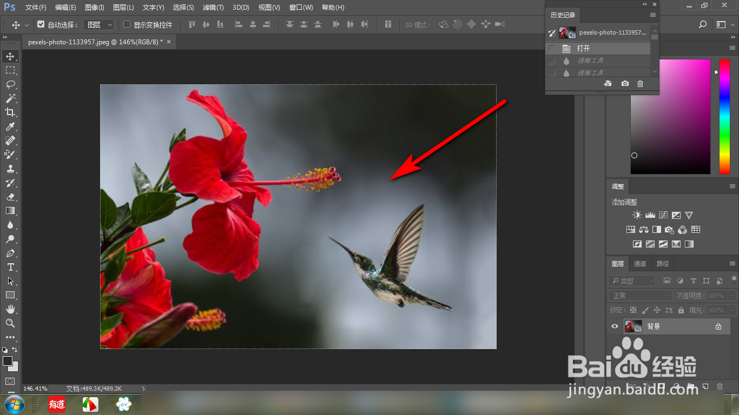Select the Clone Stamp tool
This screenshot has height=415, width=739.
[x=10, y=169]
